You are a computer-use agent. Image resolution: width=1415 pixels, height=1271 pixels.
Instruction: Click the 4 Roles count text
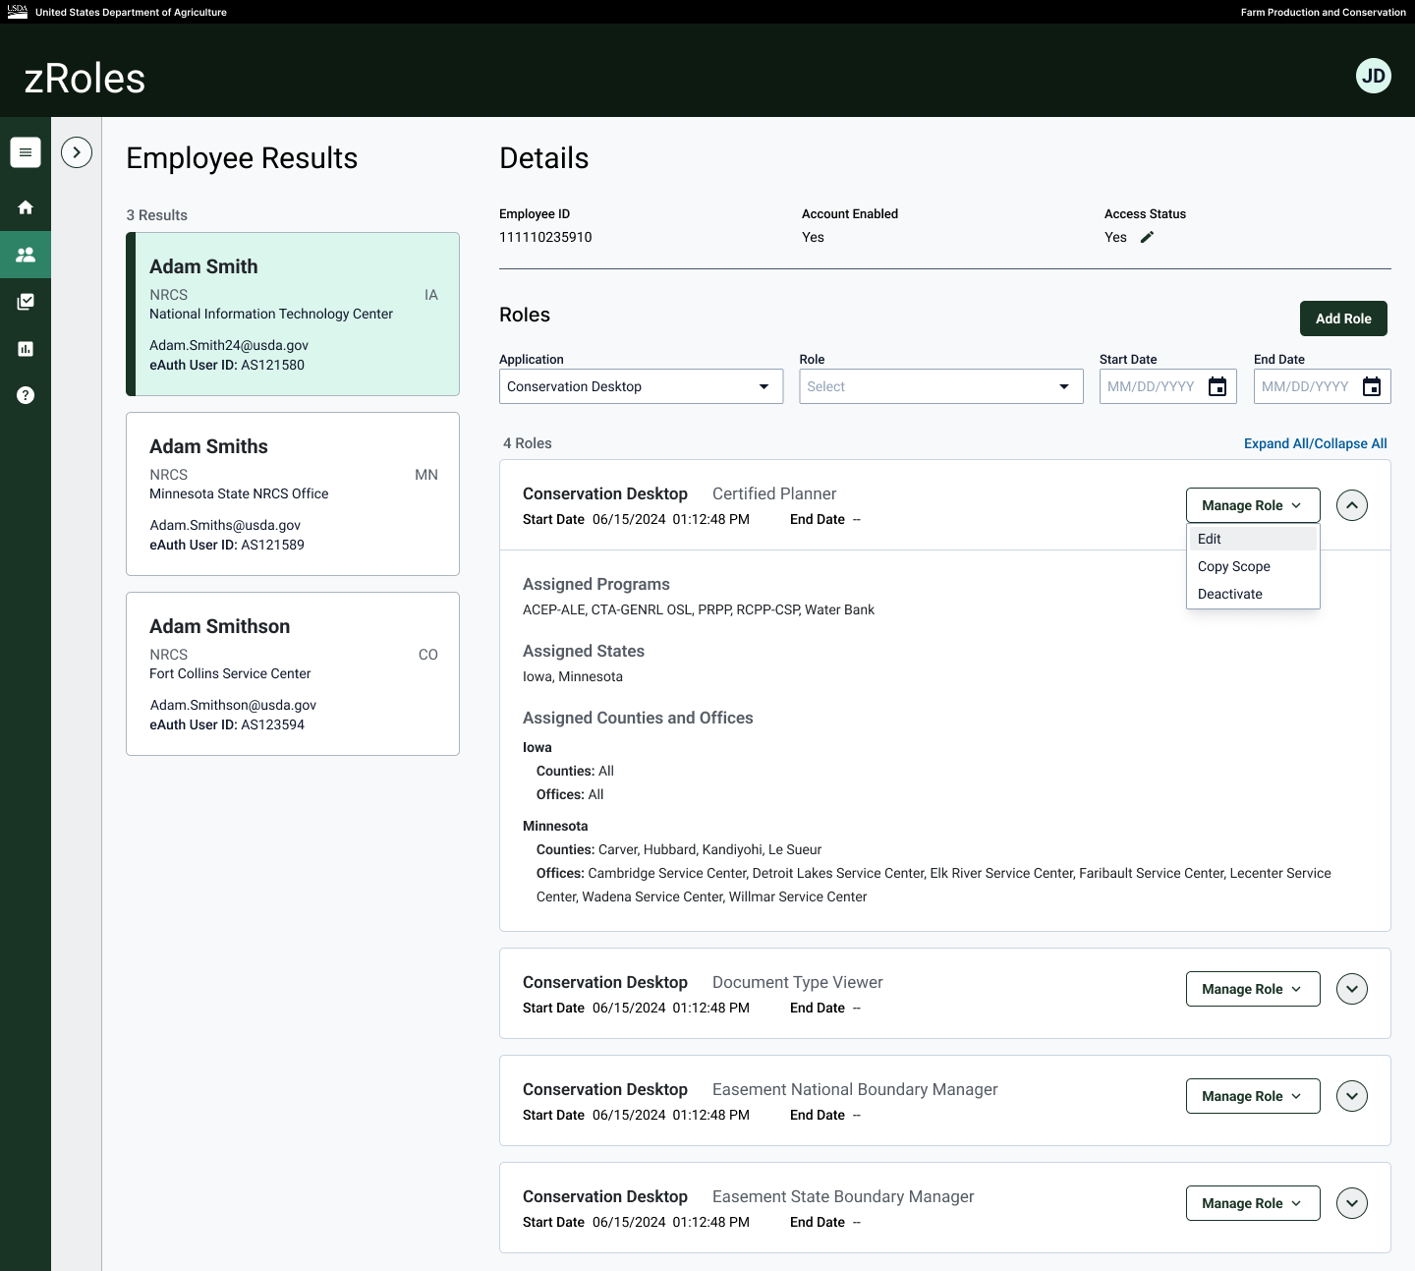528,443
